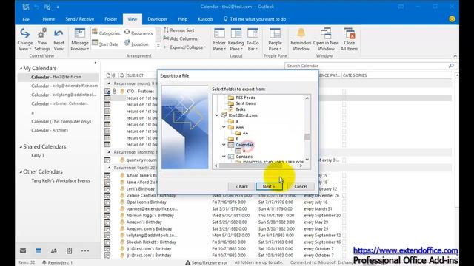The image size is (474, 266).
Task: Collapse the Recurrence: Yearly group
Action: pyautogui.click(x=109, y=168)
